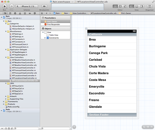The image size is (155, 130).
Task: Switch to the Assistant editor
Action: click(x=120, y=6)
